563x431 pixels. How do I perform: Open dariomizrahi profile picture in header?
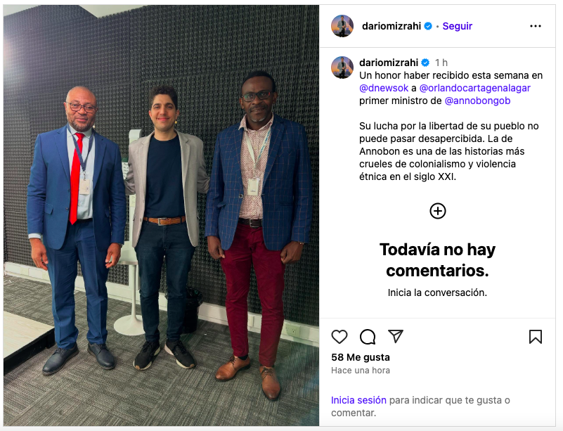(x=342, y=26)
